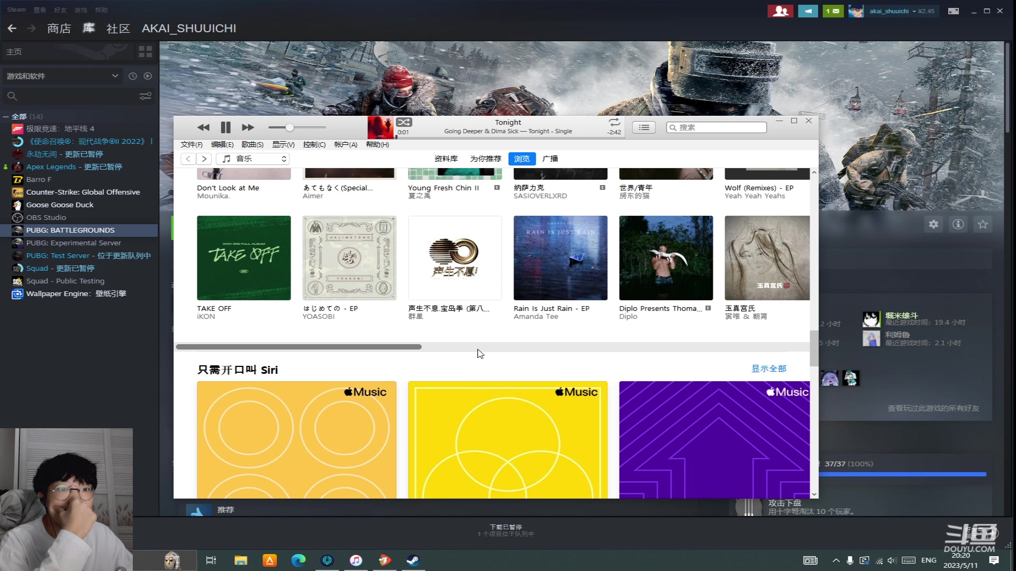The width and height of the screenshot is (1016, 571).
Task: Open the 文件(F) menu in iTunes
Action: pyautogui.click(x=192, y=144)
